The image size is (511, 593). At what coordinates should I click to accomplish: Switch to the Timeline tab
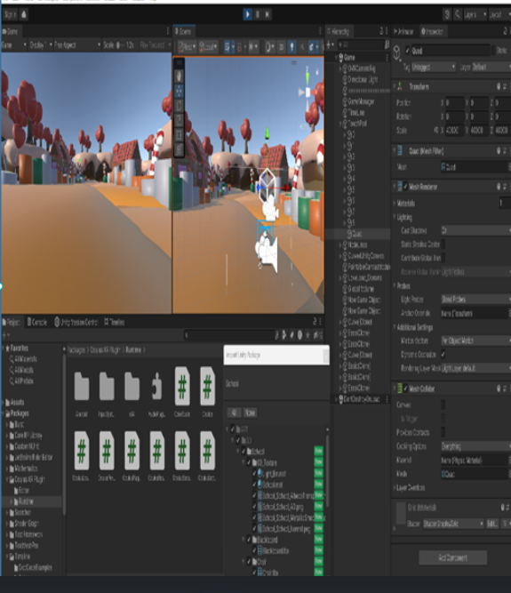tap(115, 322)
